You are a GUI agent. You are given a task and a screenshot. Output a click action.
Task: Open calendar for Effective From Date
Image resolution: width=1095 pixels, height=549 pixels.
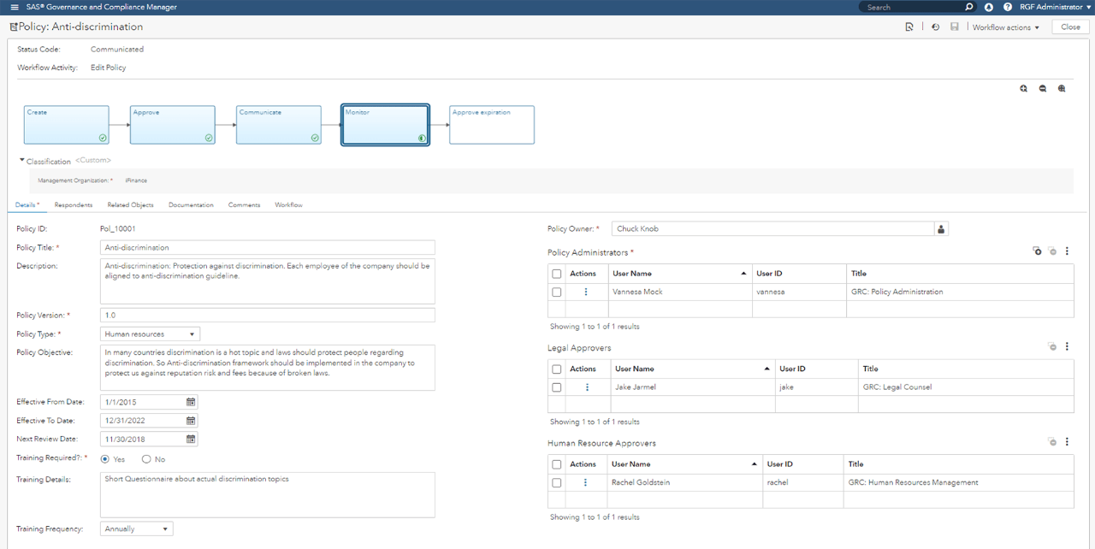pos(191,402)
